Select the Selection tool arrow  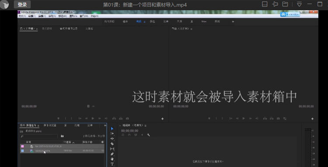112,129
